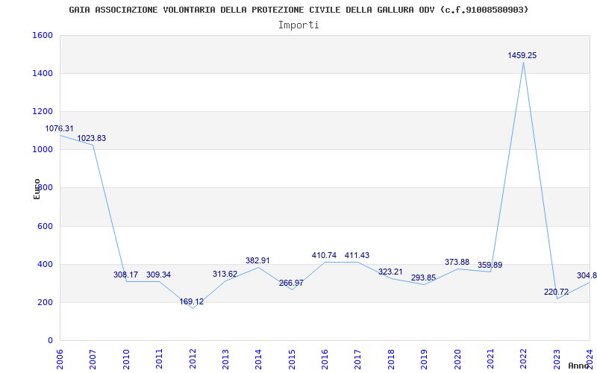Click the 411.43 data label
Viewport: 597px width, 373px height.
tap(357, 256)
